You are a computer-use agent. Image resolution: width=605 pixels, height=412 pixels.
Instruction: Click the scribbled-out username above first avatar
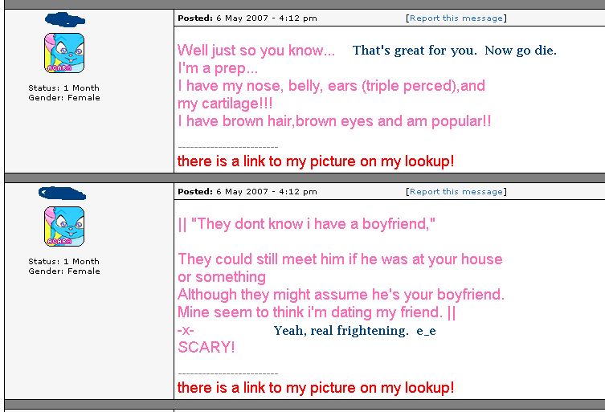point(65,19)
